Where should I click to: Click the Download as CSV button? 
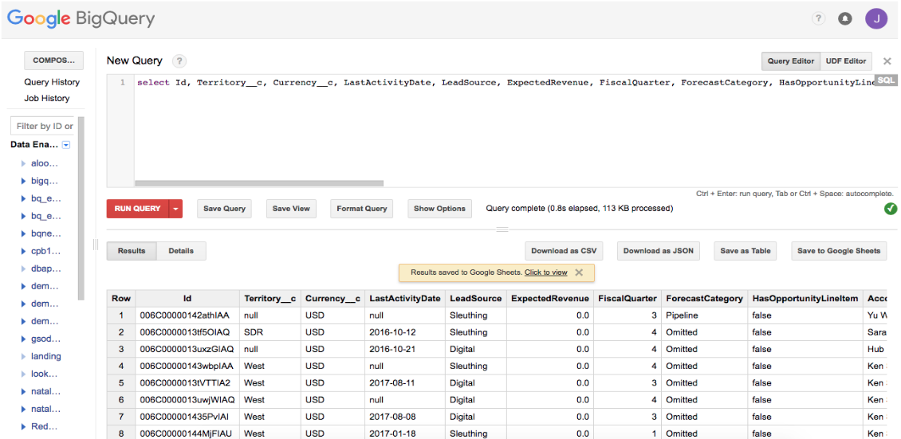(x=564, y=251)
